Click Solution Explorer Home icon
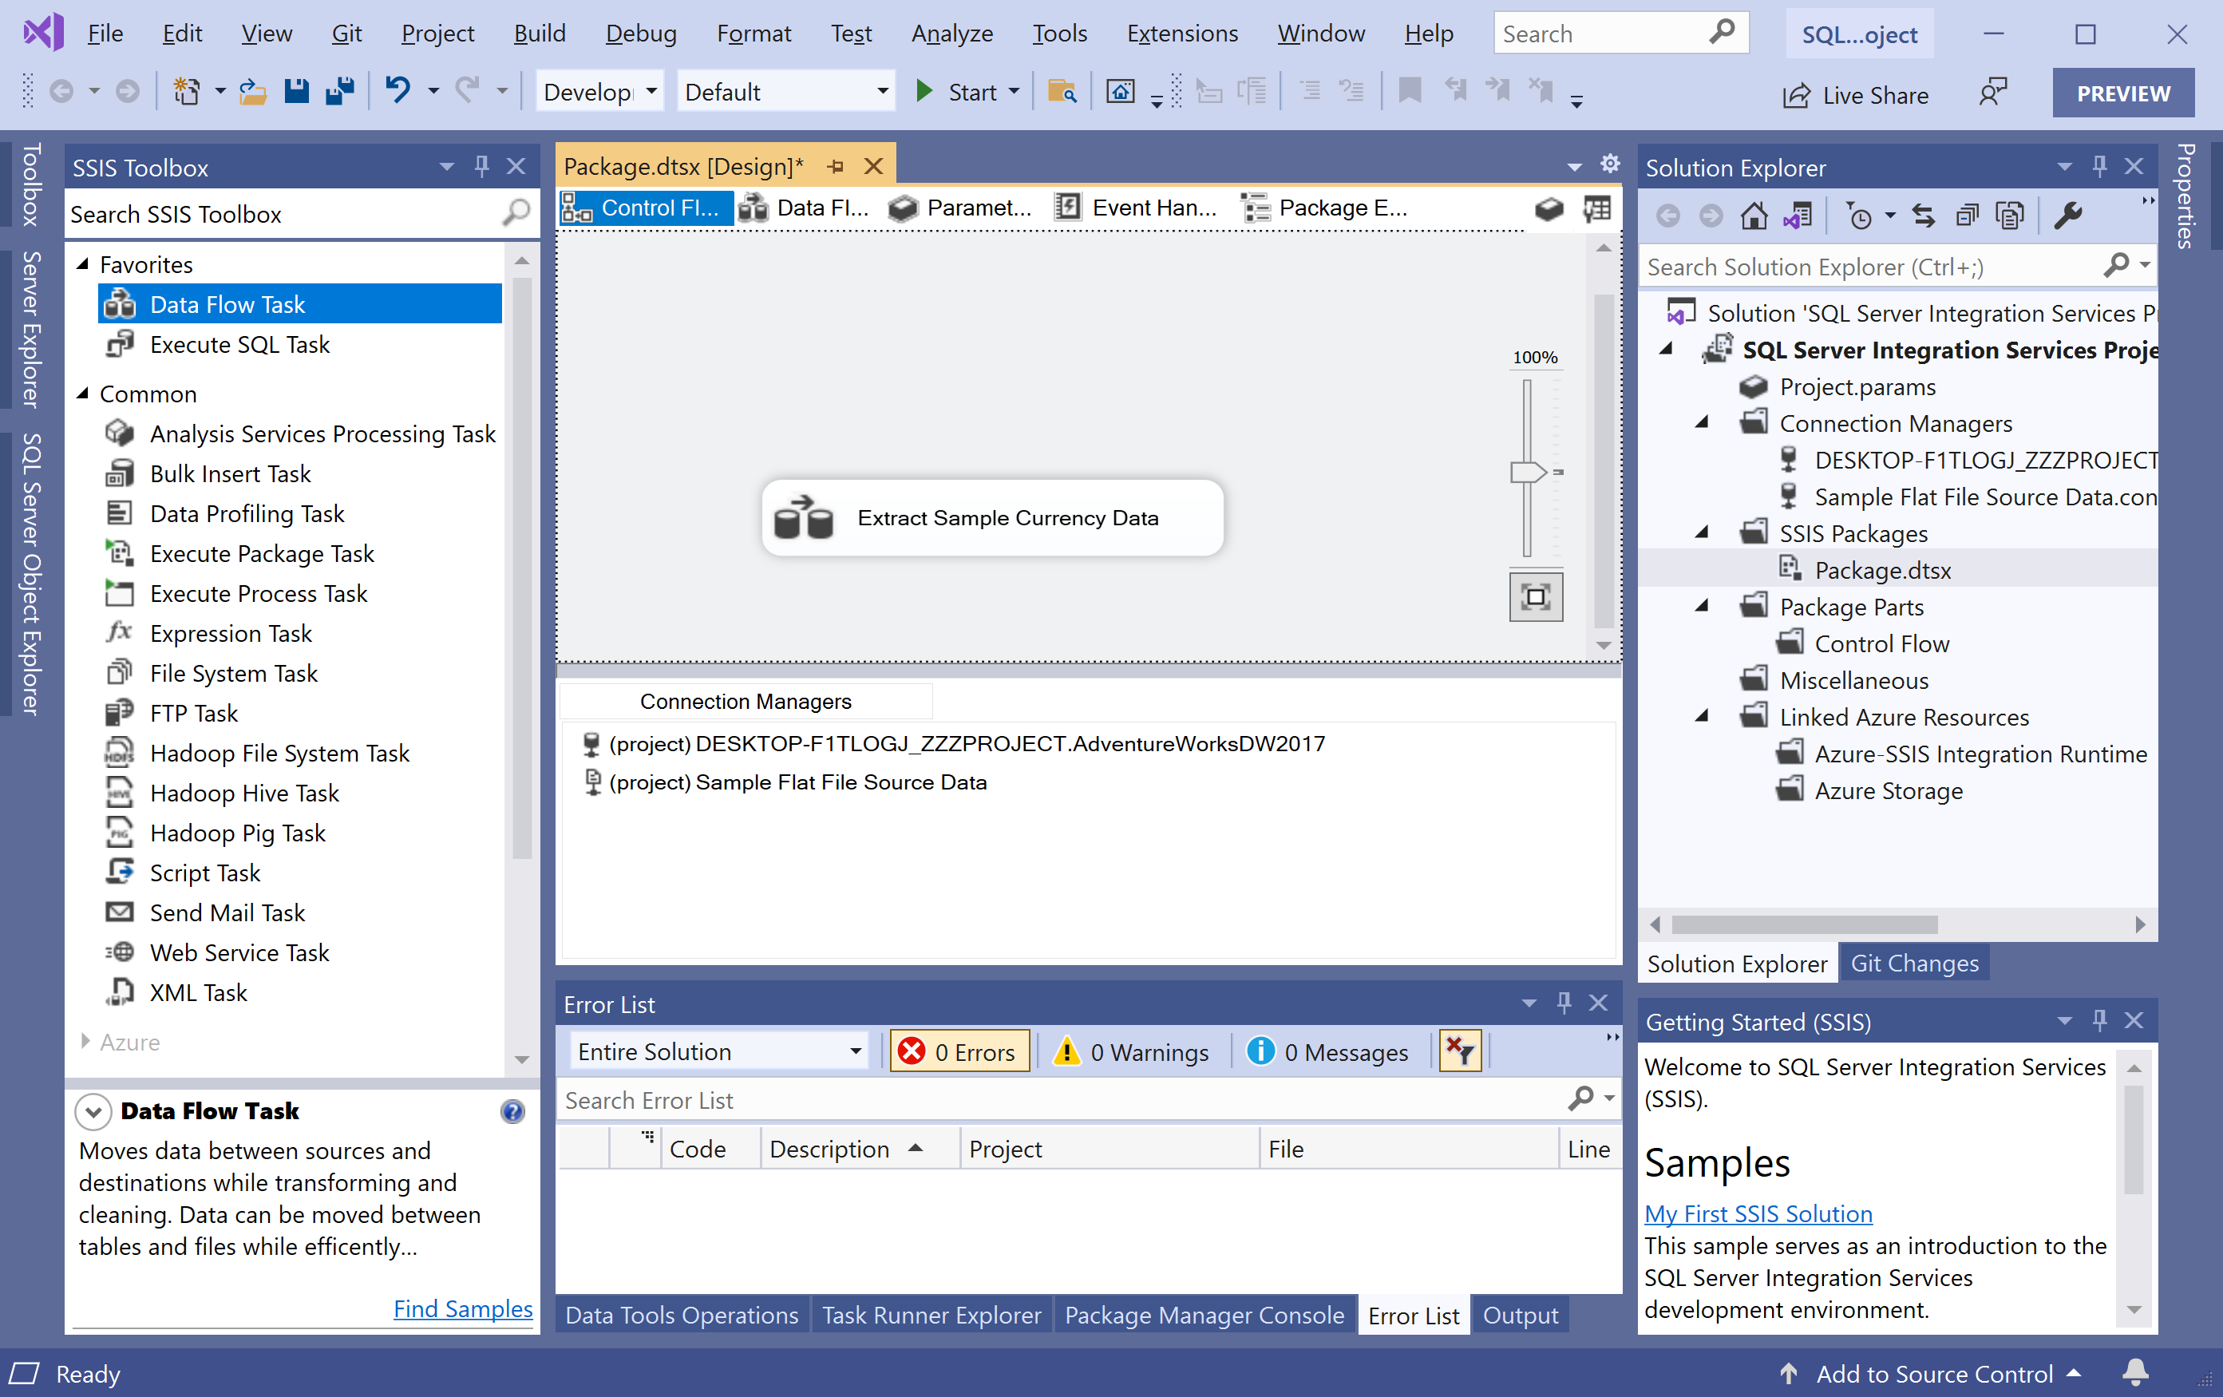Image resolution: width=2223 pixels, height=1397 pixels. pyautogui.click(x=1753, y=216)
